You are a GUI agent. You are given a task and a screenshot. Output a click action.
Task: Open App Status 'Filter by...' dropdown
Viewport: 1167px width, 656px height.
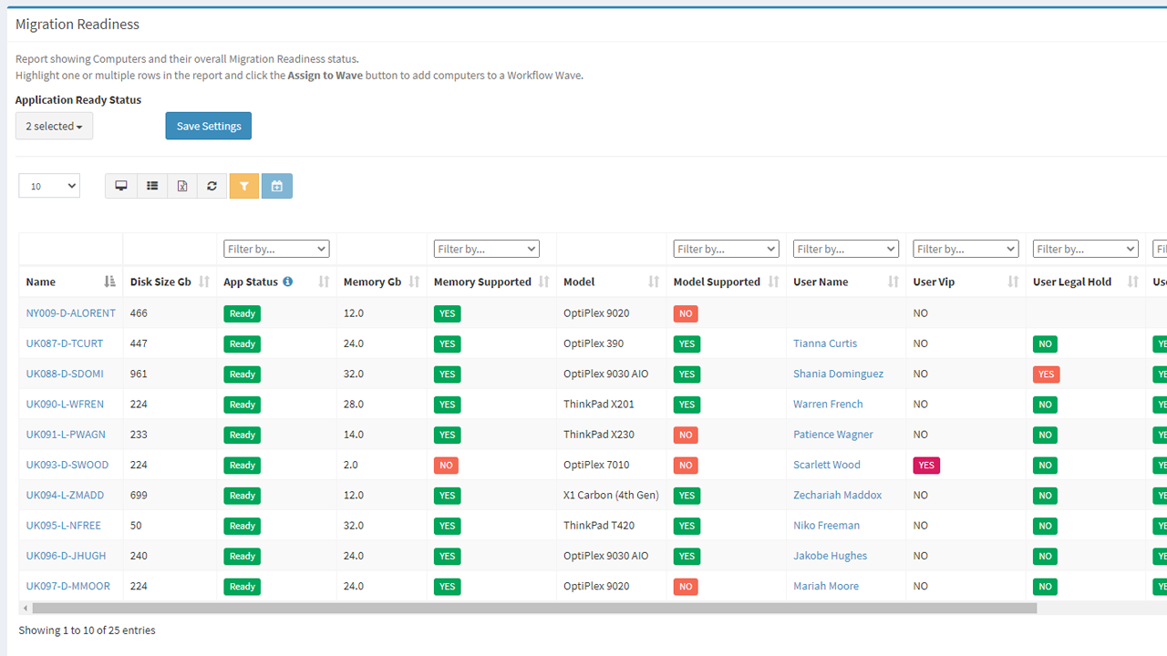(276, 249)
